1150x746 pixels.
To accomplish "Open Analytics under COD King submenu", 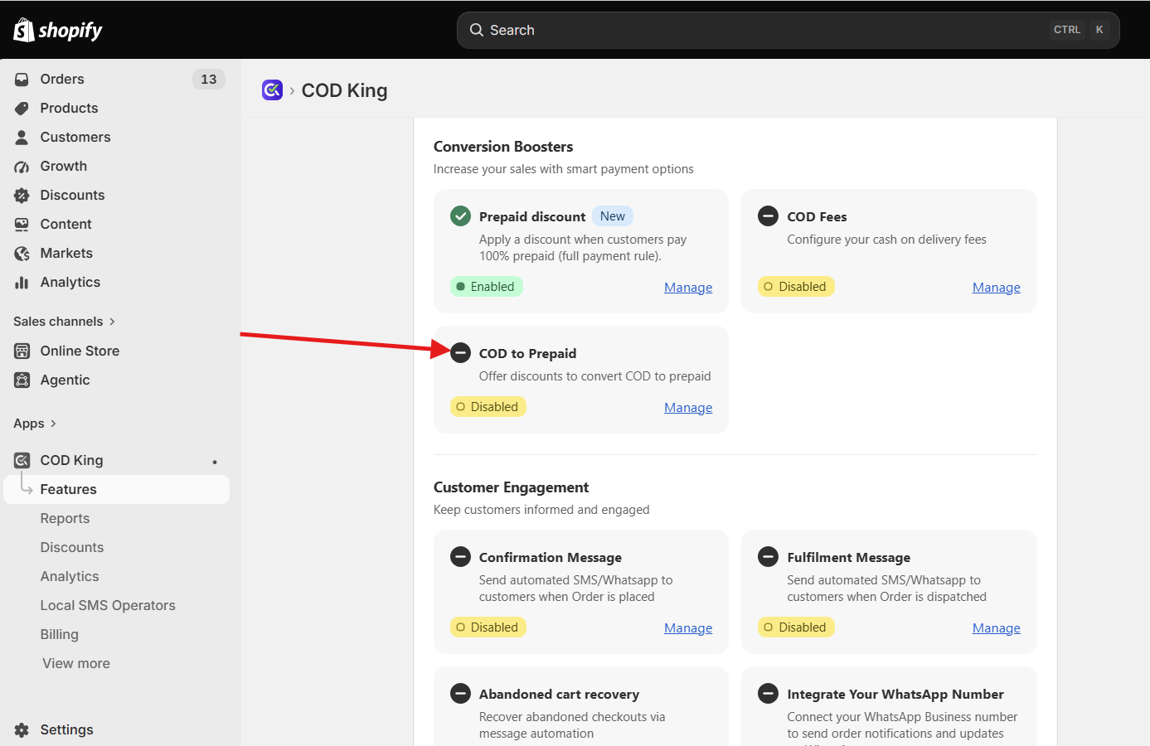I will [70, 576].
